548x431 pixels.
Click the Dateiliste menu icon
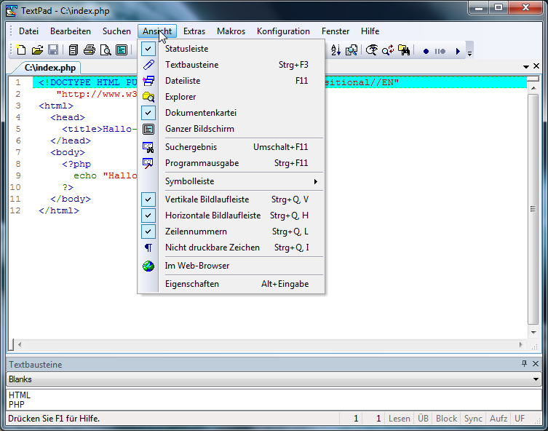[x=148, y=81]
